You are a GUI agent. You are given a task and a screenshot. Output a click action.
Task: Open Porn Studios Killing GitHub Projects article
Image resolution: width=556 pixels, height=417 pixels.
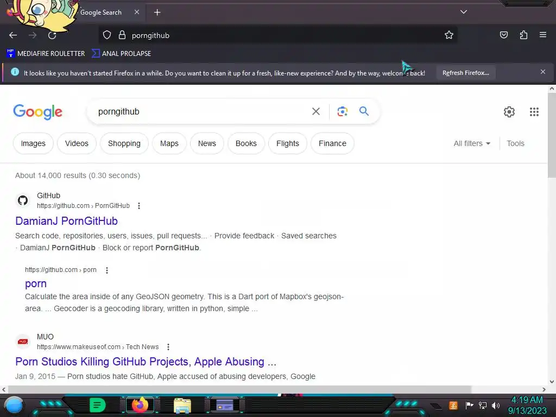tap(146, 362)
